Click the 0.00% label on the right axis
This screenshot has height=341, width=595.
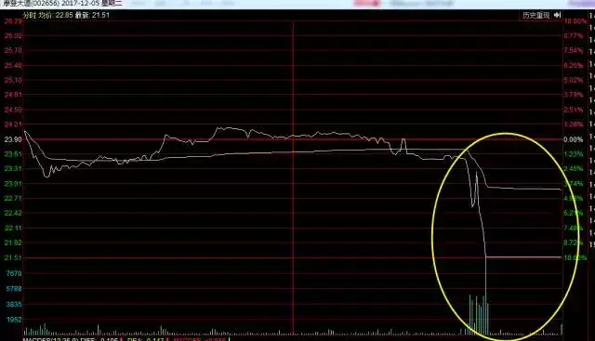(573, 139)
